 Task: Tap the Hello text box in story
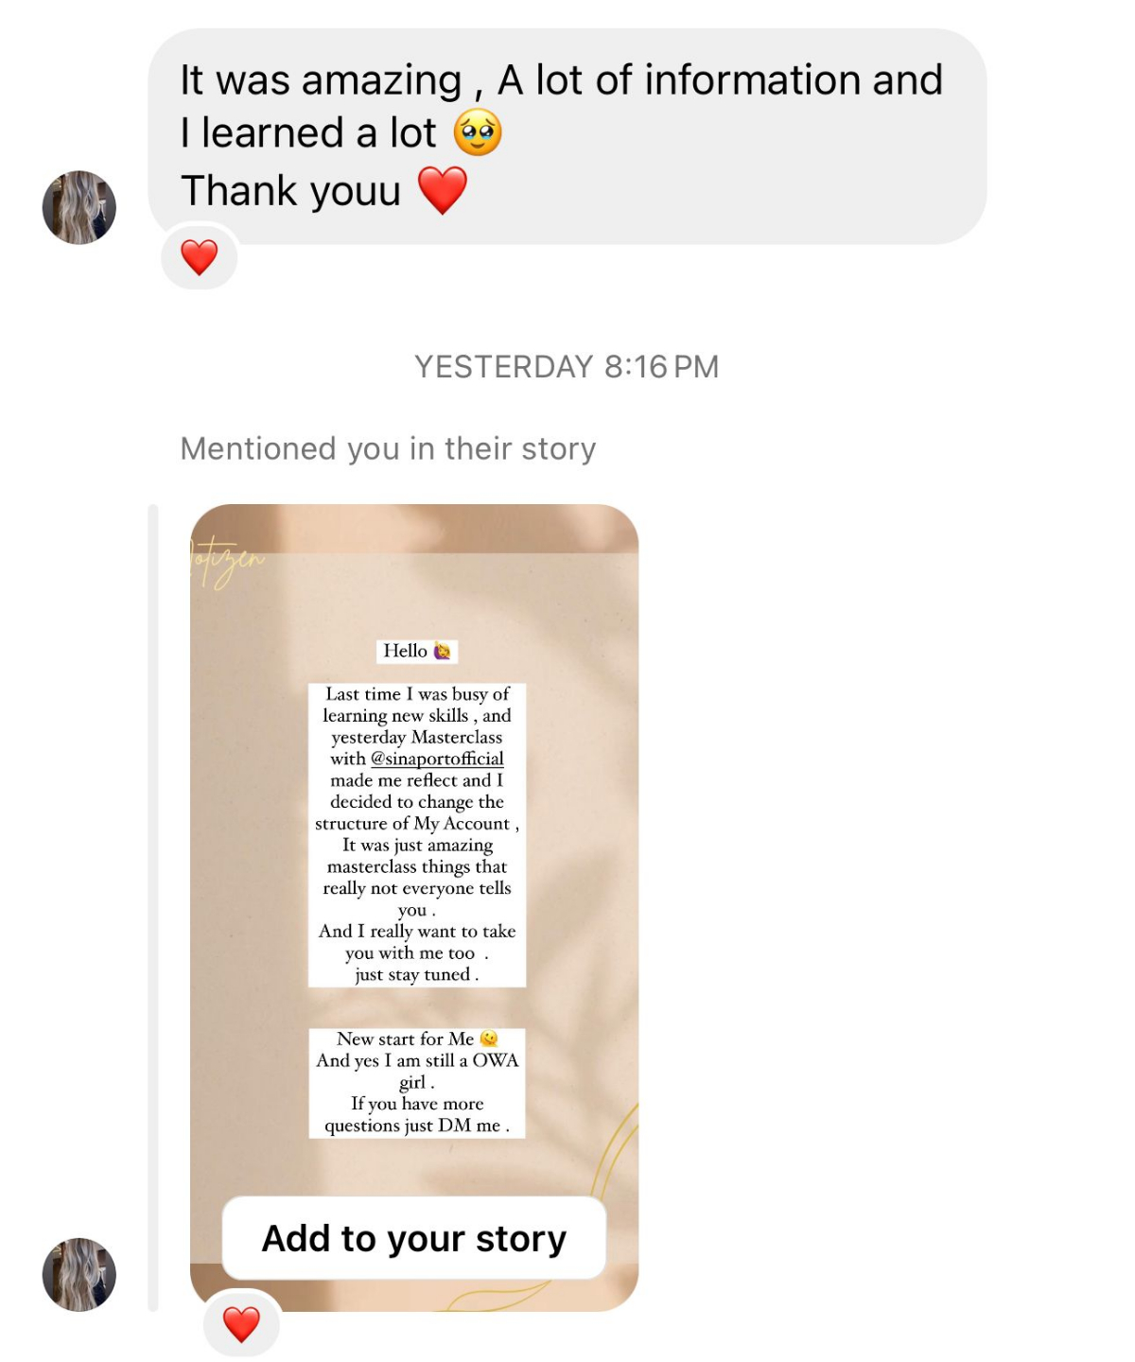pyautogui.click(x=417, y=651)
